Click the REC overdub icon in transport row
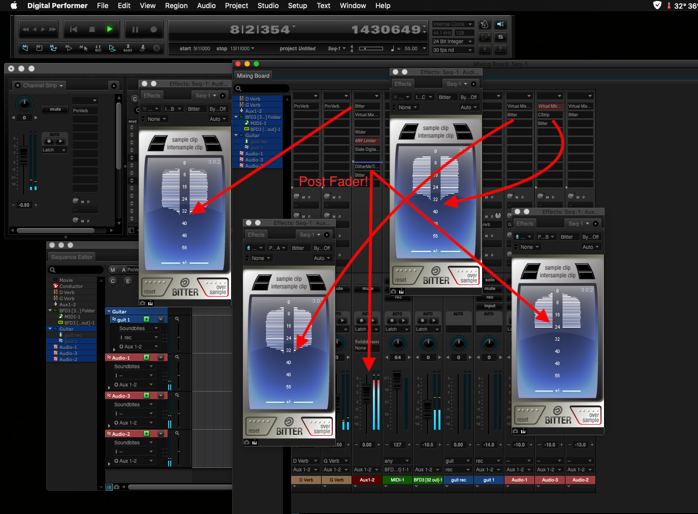Viewport: 698px width, 514px height. point(98,48)
